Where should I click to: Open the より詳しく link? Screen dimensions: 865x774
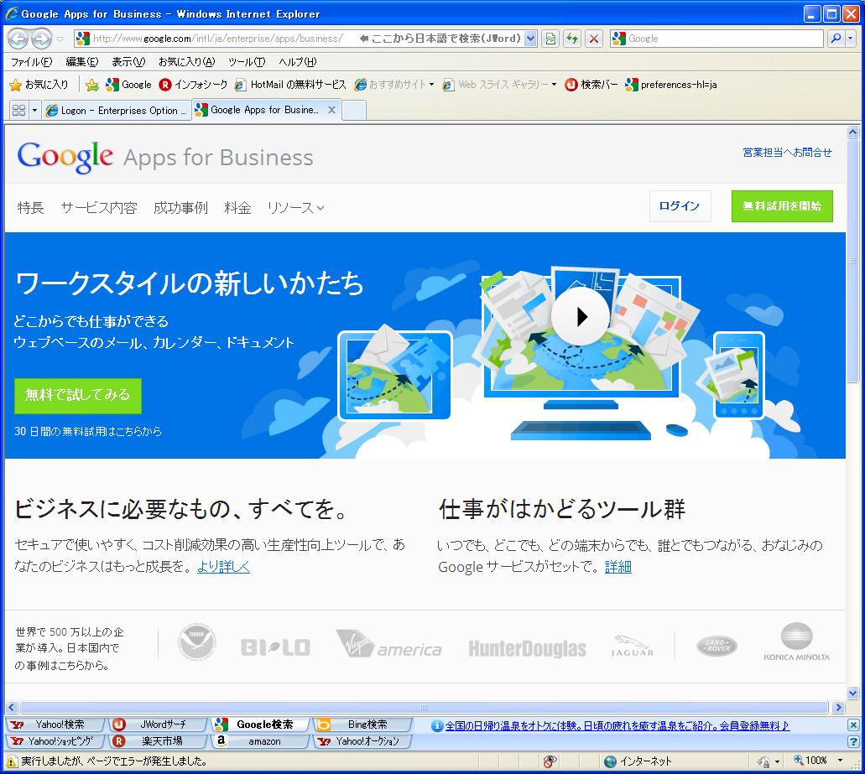click(x=223, y=567)
